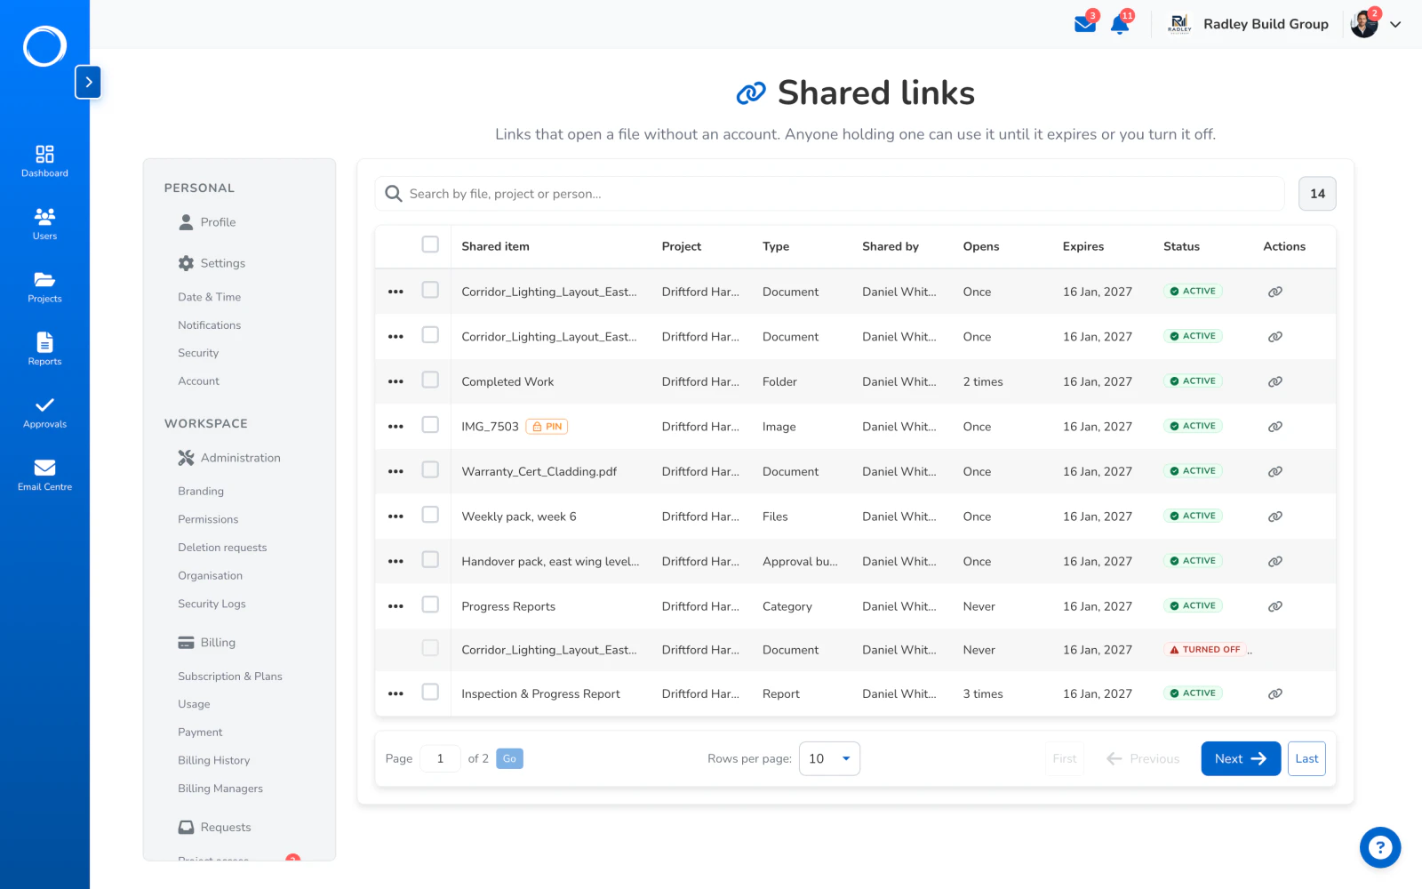This screenshot has width=1422, height=889.
Task: Open Billing Managers link
Action: (x=220, y=789)
